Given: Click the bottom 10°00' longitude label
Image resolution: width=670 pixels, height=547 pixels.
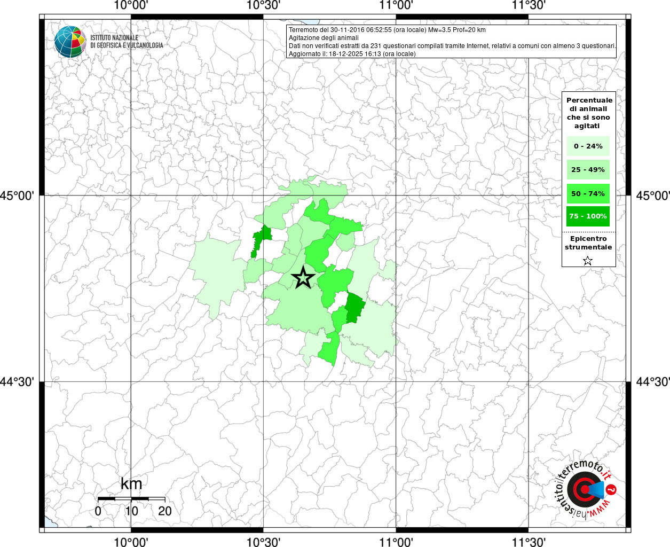Looking at the screenshot, I should coord(131,542).
